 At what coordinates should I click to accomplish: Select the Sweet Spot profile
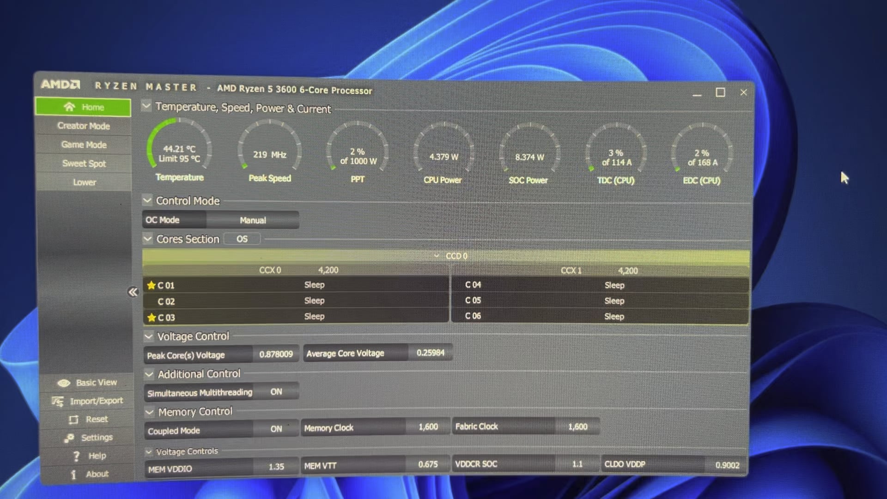(x=84, y=164)
